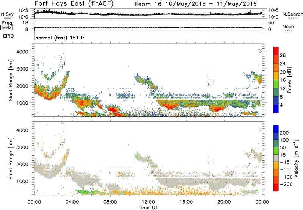Pick Power colorbar segment between 16 and 20
This screenshot has height=210, width=303.
pos(276,76)
